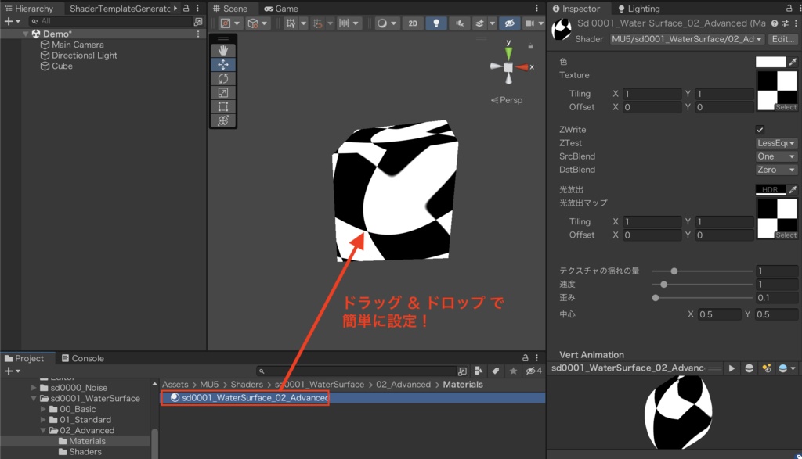Toggle 2D view mode in the Scene view
Image resolution: width=802 pixels, height=459 pixels.
[x=413, y=23]
